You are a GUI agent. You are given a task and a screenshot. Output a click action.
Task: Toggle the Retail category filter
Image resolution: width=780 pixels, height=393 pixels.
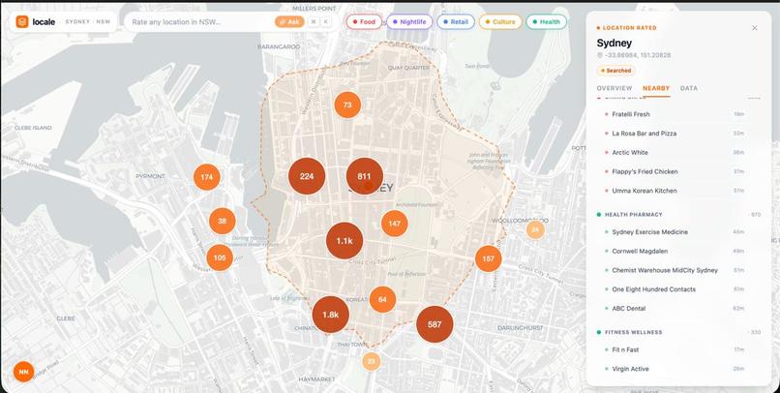456,22
